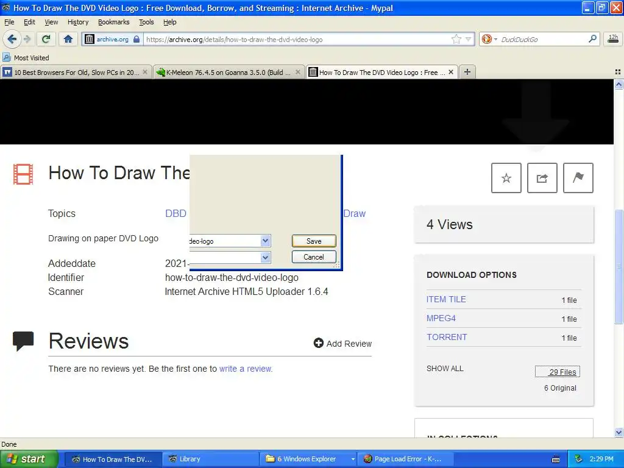Close the K-Meleon 76.4.5 tab
Image resolution: width=624 pixels, height=468 pixels.
pyautogui.click(x=297, y=72)
